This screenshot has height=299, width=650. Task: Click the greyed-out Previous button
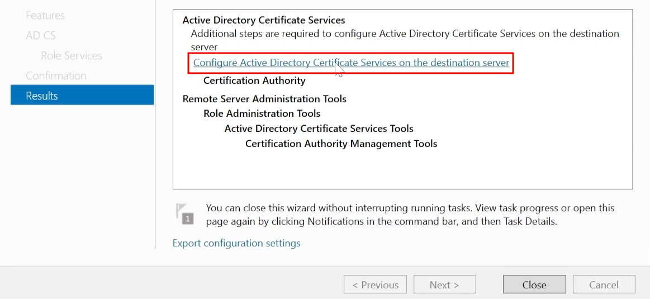pos(375,285)
